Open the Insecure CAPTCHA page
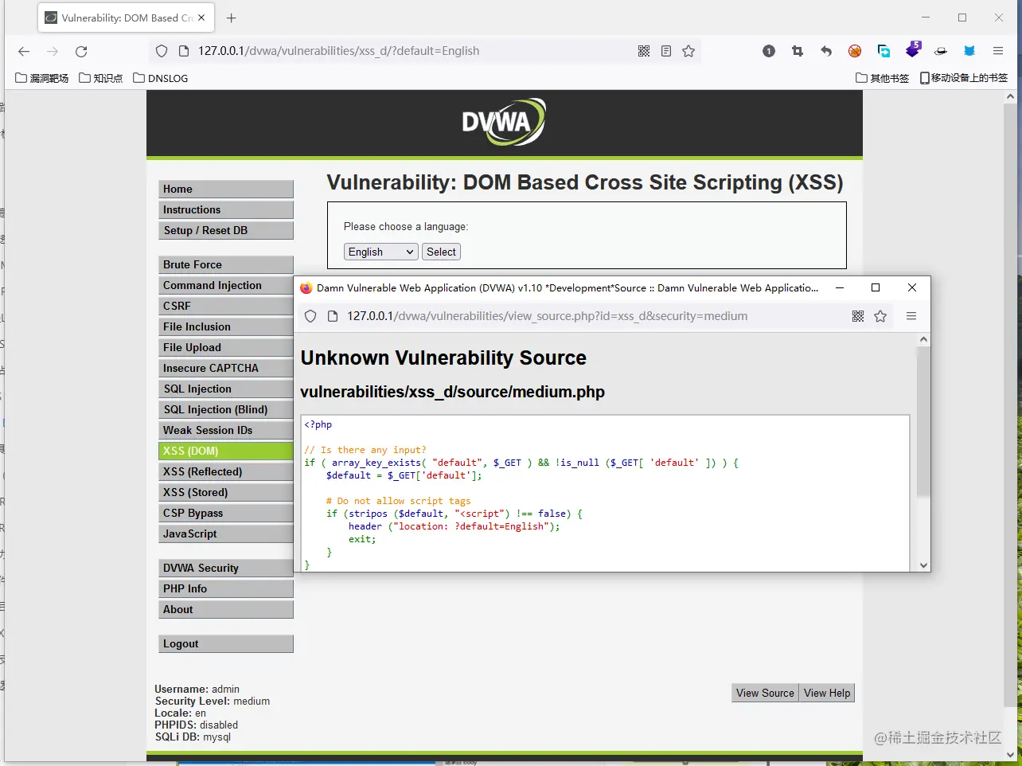1022x766 pixels. [x=226, y=368]
